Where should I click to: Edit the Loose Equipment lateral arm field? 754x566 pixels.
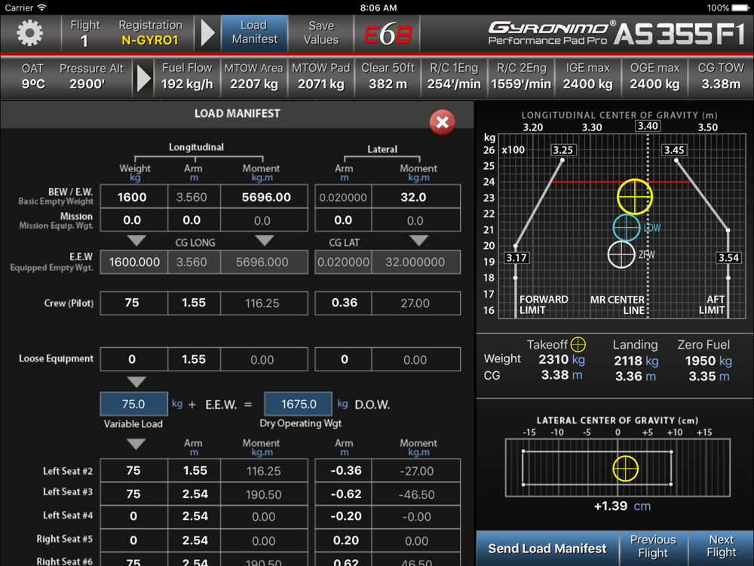(343, 359)
